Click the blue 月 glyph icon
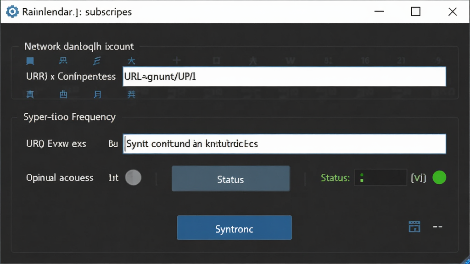The width and height of the screenshot is (470, 264). point(97,94)
